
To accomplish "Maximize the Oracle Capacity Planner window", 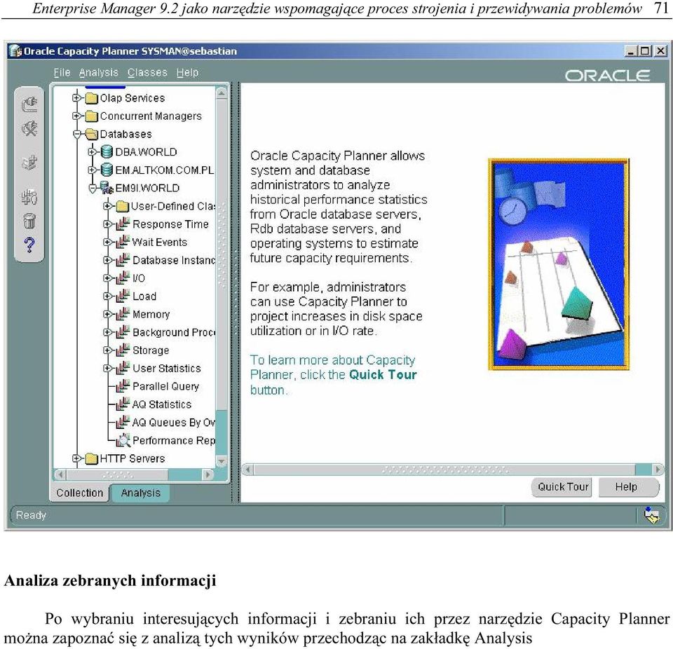I will [x=645, y=51].
